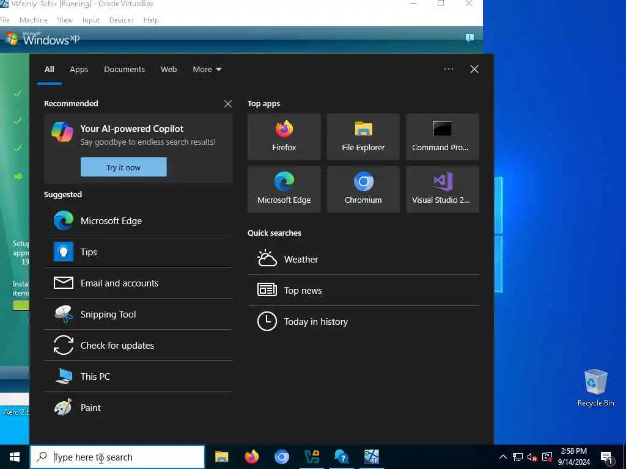Open the Get Help taskbar icon
Viewport: 626px width, 469px height.
click(342, 457)
